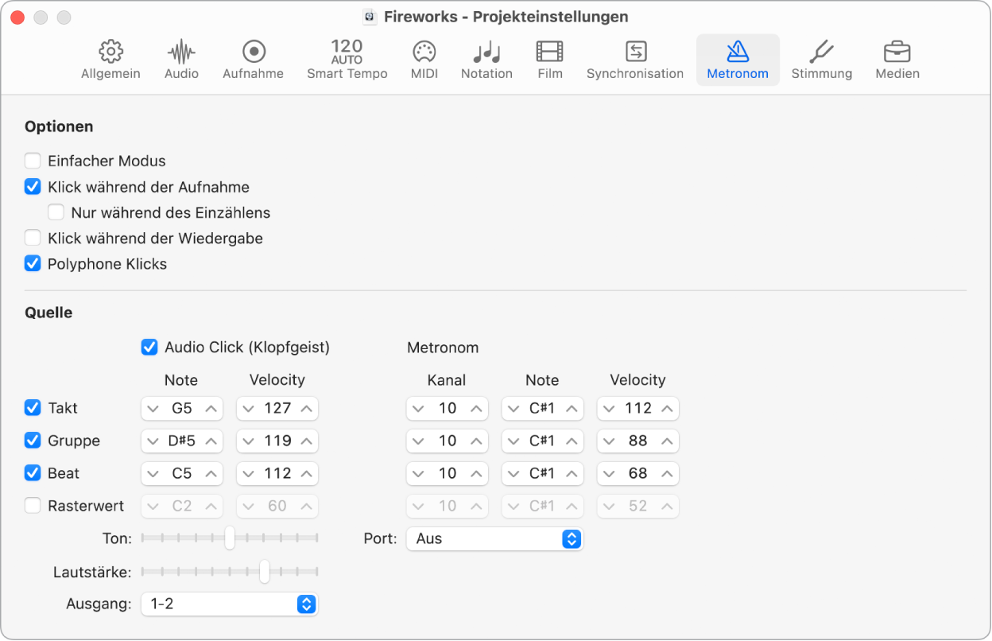Increase Beat Klopfgeist note C5
Image resolution: width=992 pixels, height=641 pixels.
coord(211,474)
